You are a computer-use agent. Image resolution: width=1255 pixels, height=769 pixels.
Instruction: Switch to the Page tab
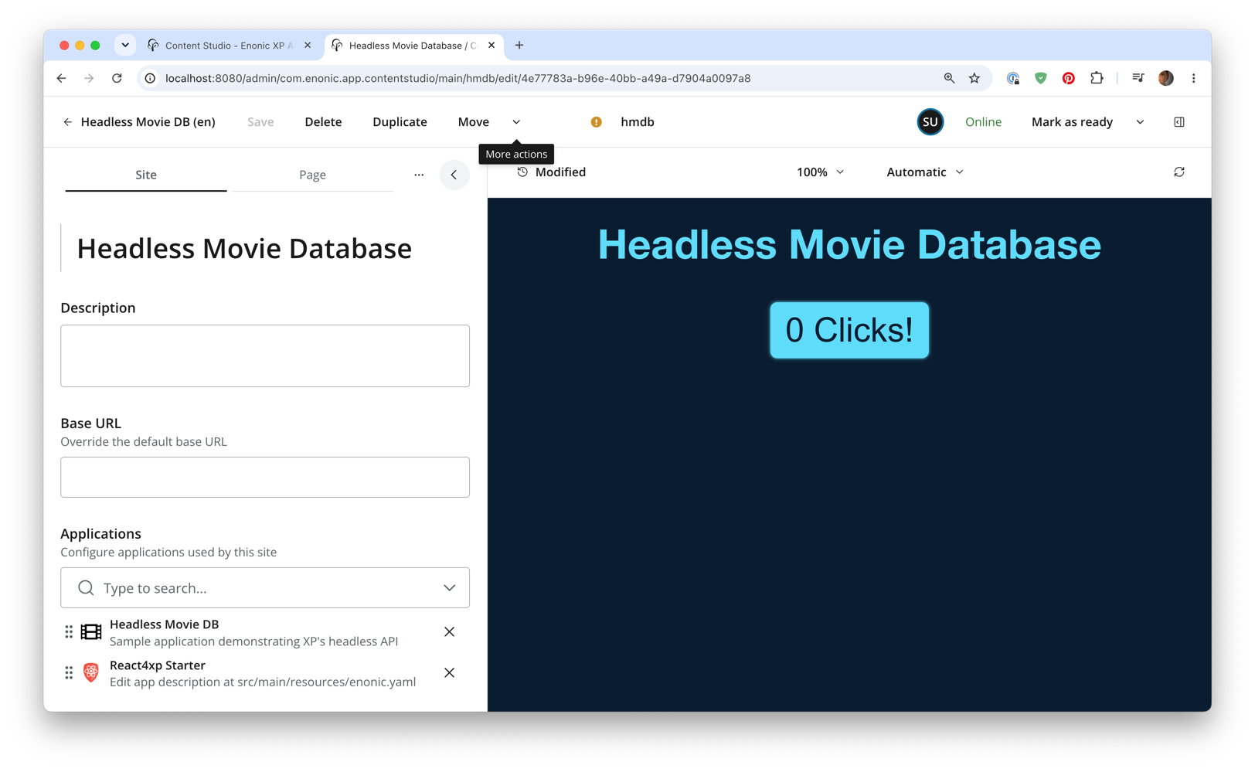click(312, 175)
